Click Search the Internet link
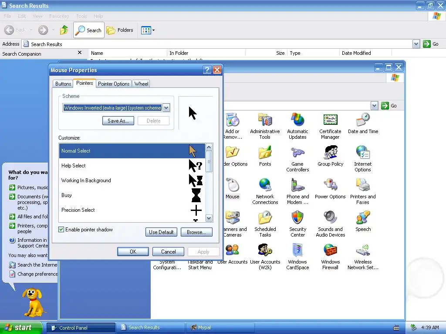This screenshot has width=446, height=334. coord(37,265)
